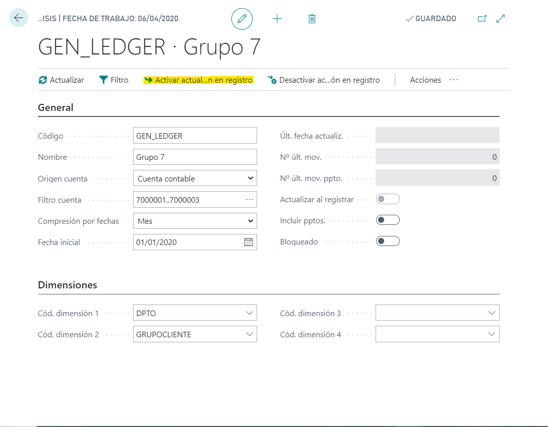548x427 pixels.
Task: Create new record with plus icon
Action: pyautogui.click(x=277, y=19)
